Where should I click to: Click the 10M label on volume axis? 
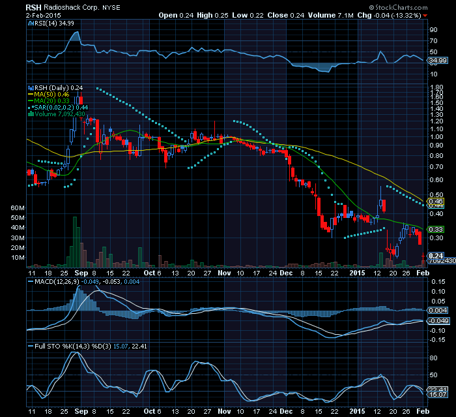pyautogui.click(x=18, y=258)
